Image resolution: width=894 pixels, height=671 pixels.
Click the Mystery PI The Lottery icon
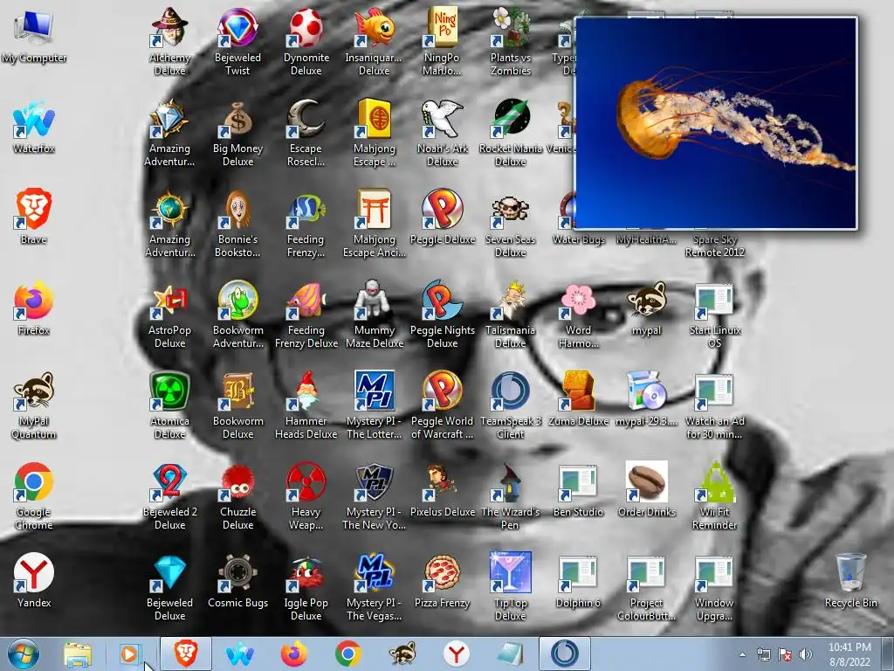coord(374,405)
